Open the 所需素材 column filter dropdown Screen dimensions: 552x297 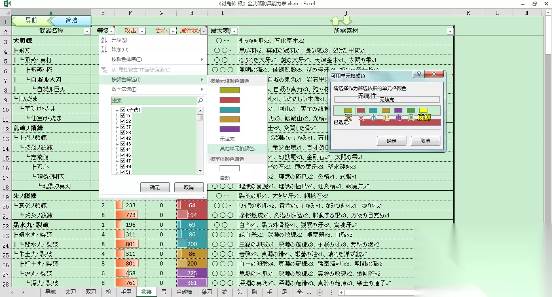coord(450,31)
